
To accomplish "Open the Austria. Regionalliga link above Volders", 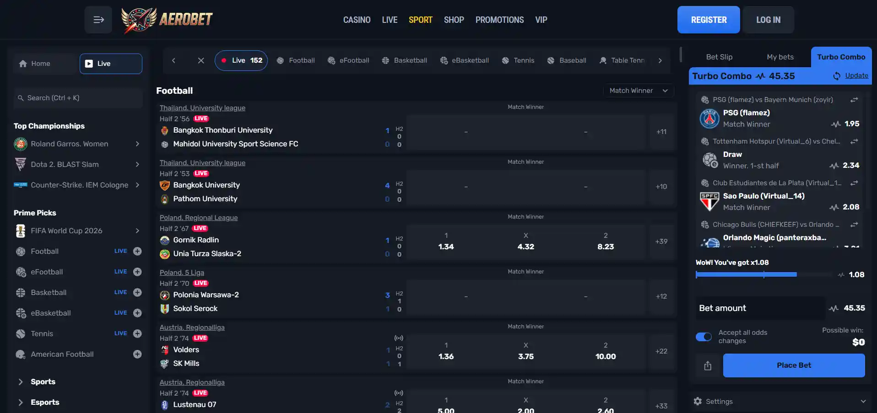I will pyautogui.click(x=192, y=327).
